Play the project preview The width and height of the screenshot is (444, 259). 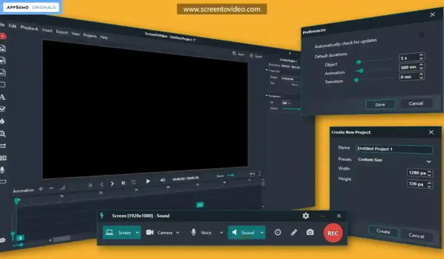click(x=148, y=181)
